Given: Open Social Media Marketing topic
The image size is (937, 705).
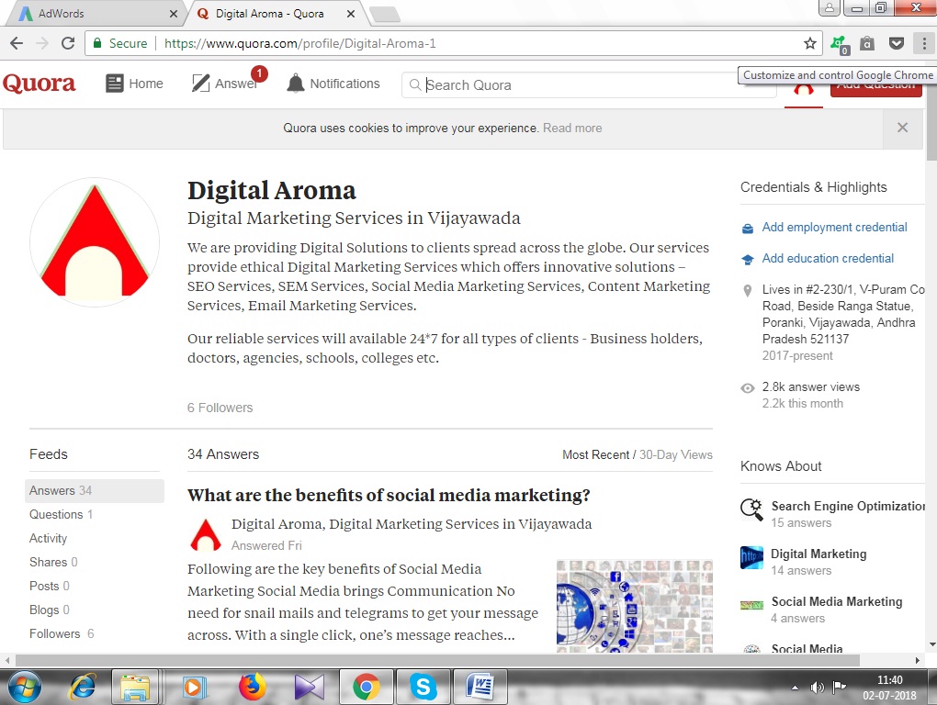Looking at the screenshot, I should pyautogui.click(x=837, y=601).
